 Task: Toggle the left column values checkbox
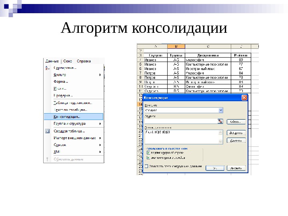pos(148,158)
